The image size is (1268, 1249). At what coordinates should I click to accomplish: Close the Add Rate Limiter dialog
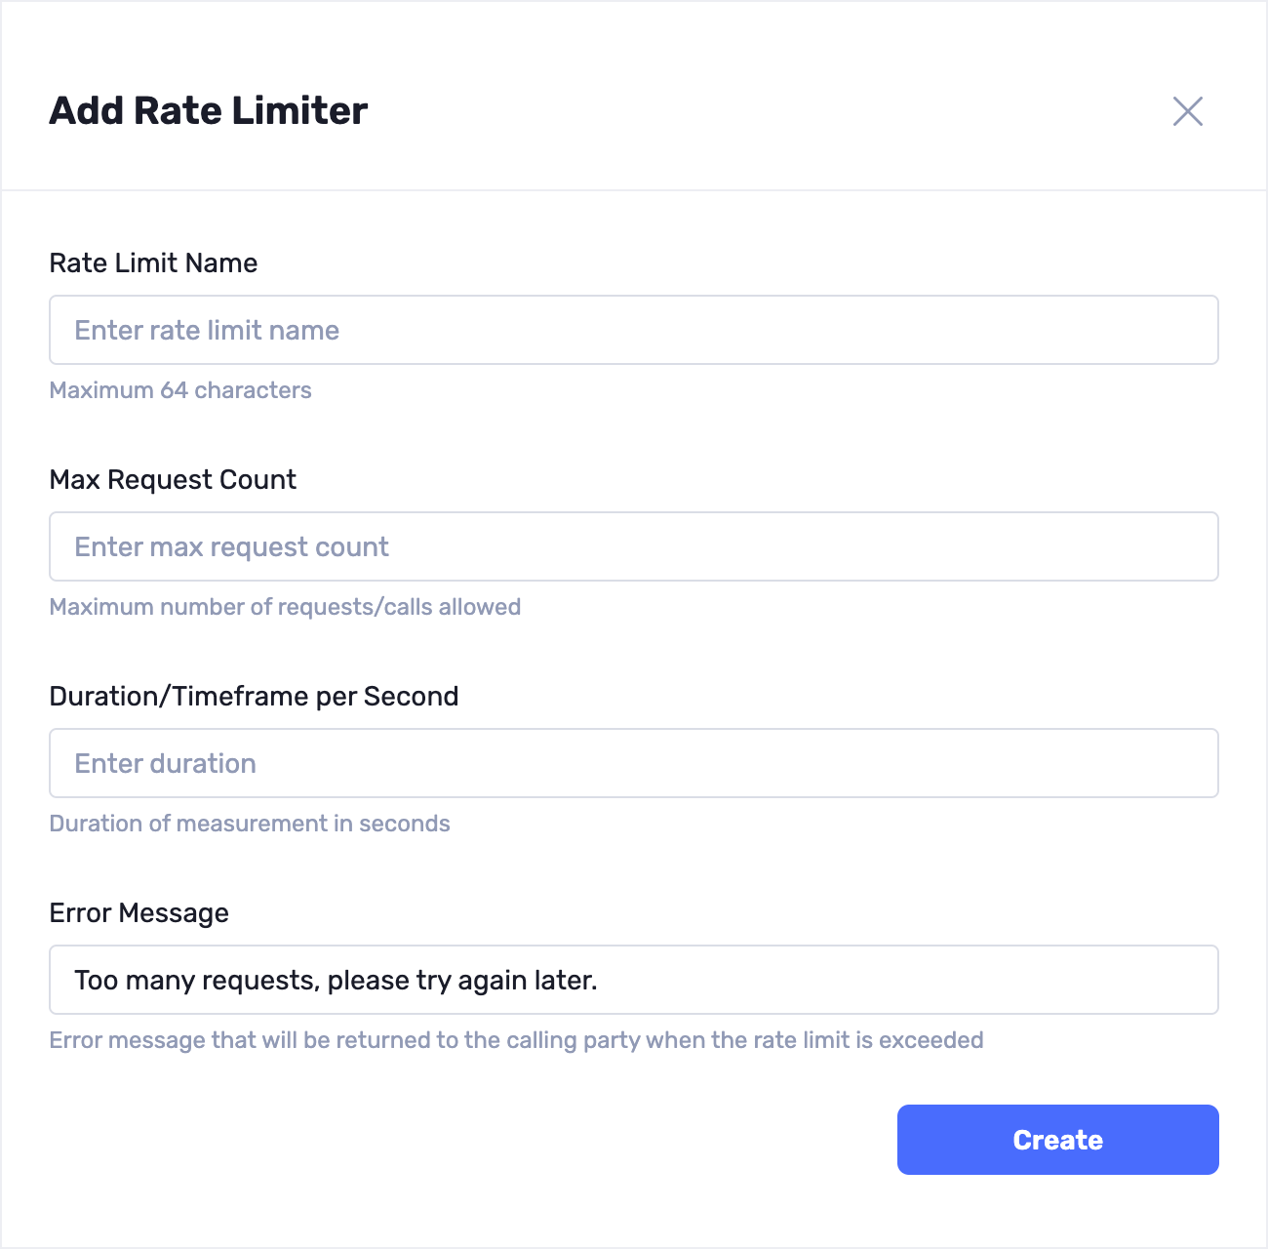tap(1187, 111)
